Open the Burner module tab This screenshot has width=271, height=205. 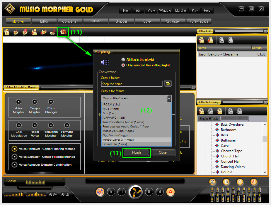click(x=96, y=21)
